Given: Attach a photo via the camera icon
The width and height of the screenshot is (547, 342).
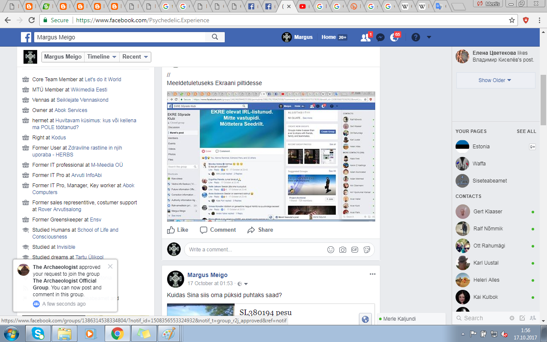Looking at the screenshot, I should pyautogui.click(x=342, y=250).
